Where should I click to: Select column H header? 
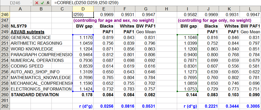coord(166,9)
